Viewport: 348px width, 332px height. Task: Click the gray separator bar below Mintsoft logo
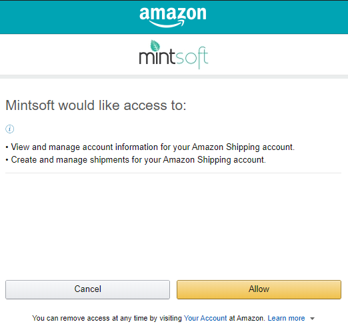tap(174, 77)
